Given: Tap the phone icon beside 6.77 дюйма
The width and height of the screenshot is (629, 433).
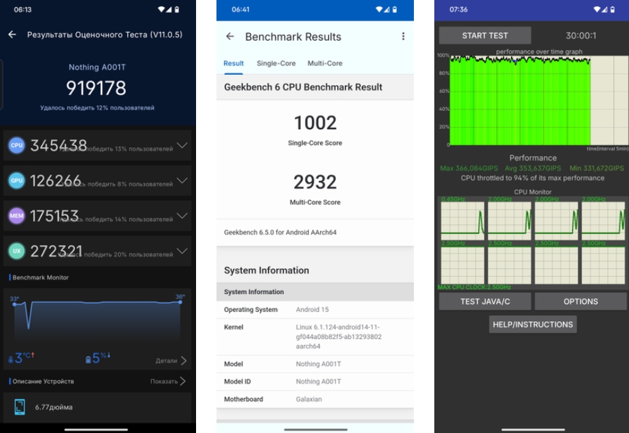Looking at the screenshot, I should point(20,407).
